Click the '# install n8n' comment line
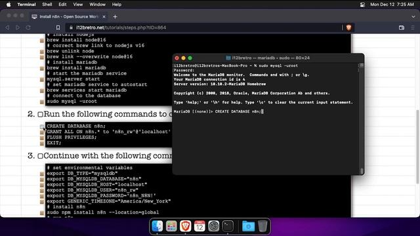420x236 pixels. point(66,207)
